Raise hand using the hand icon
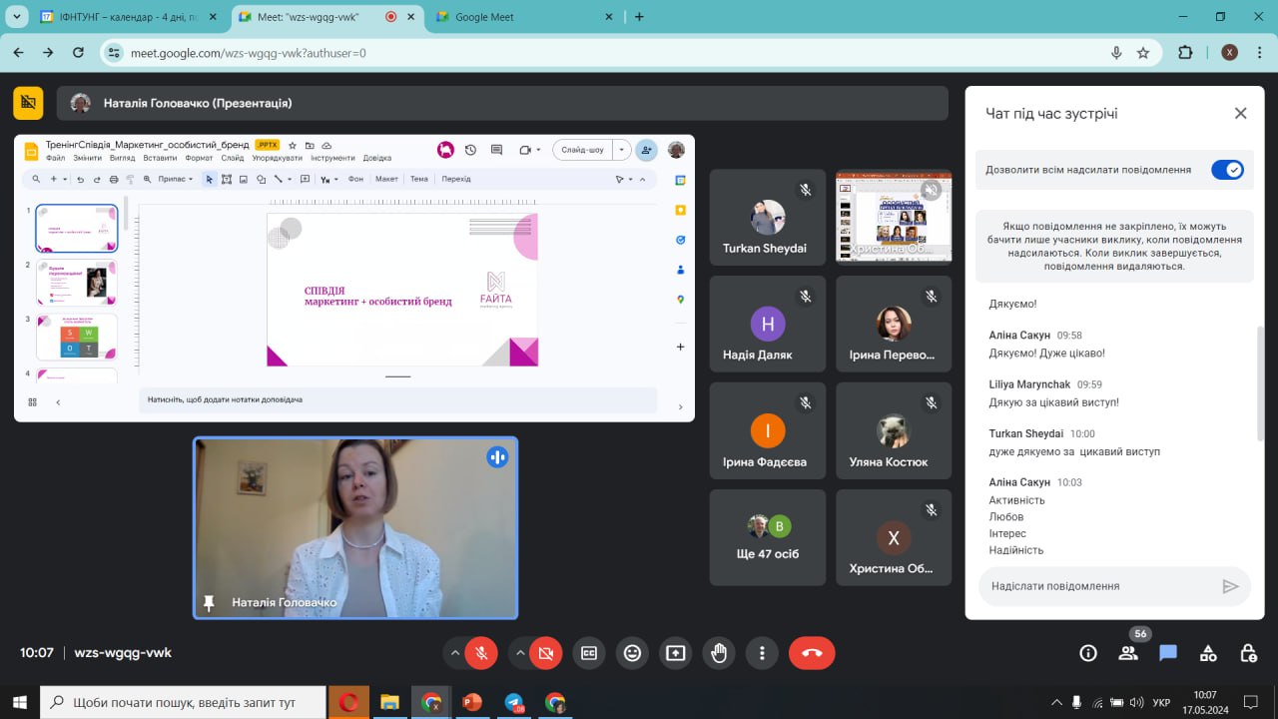Viewport: 1278px width, 719px height. point(719,653)
